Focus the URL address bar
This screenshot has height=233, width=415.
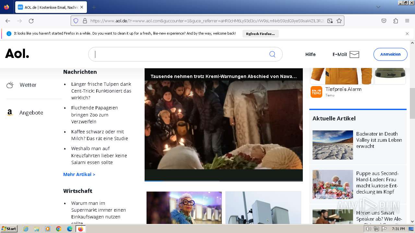[207, 21]
